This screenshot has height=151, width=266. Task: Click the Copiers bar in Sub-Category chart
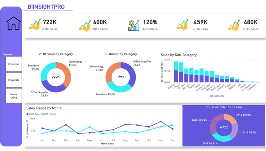click(x=197, y=76)
